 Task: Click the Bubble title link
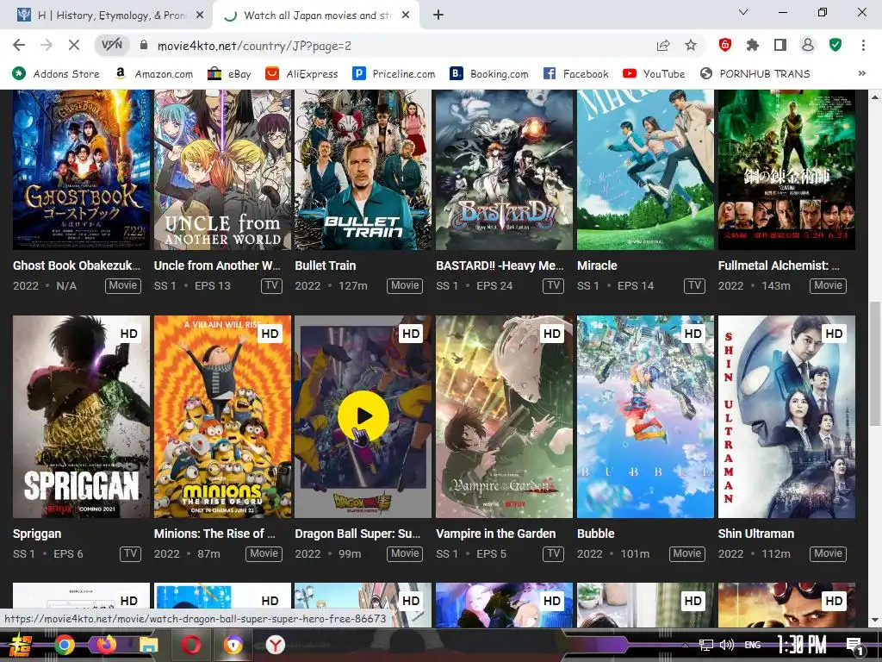pyautogui.click(x=596, y=534)
